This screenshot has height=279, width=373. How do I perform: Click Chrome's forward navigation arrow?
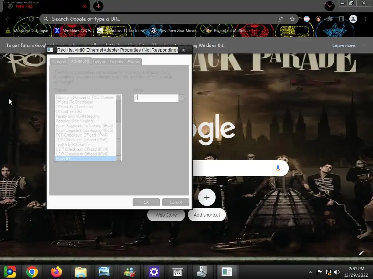[20, 19]
